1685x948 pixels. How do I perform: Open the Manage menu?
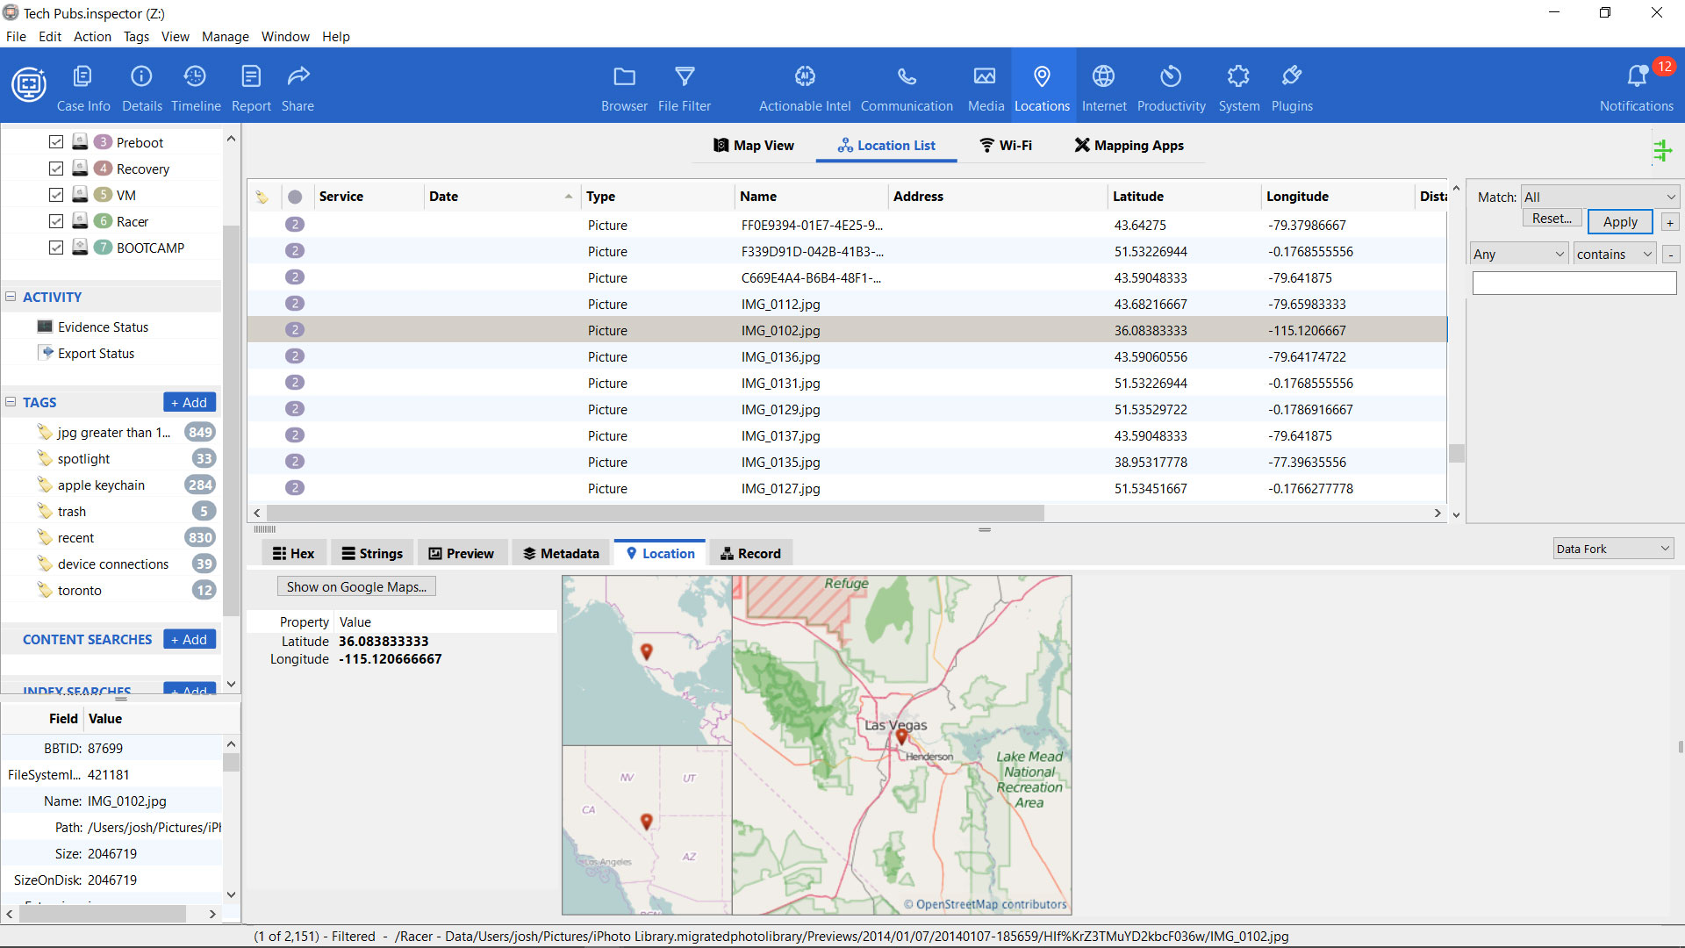(x=225, y=36)
